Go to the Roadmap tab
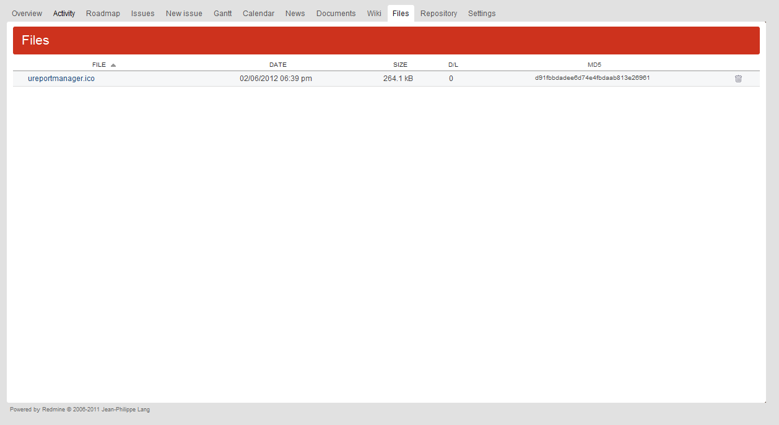The image size is (779, 425). coord(103,14)
